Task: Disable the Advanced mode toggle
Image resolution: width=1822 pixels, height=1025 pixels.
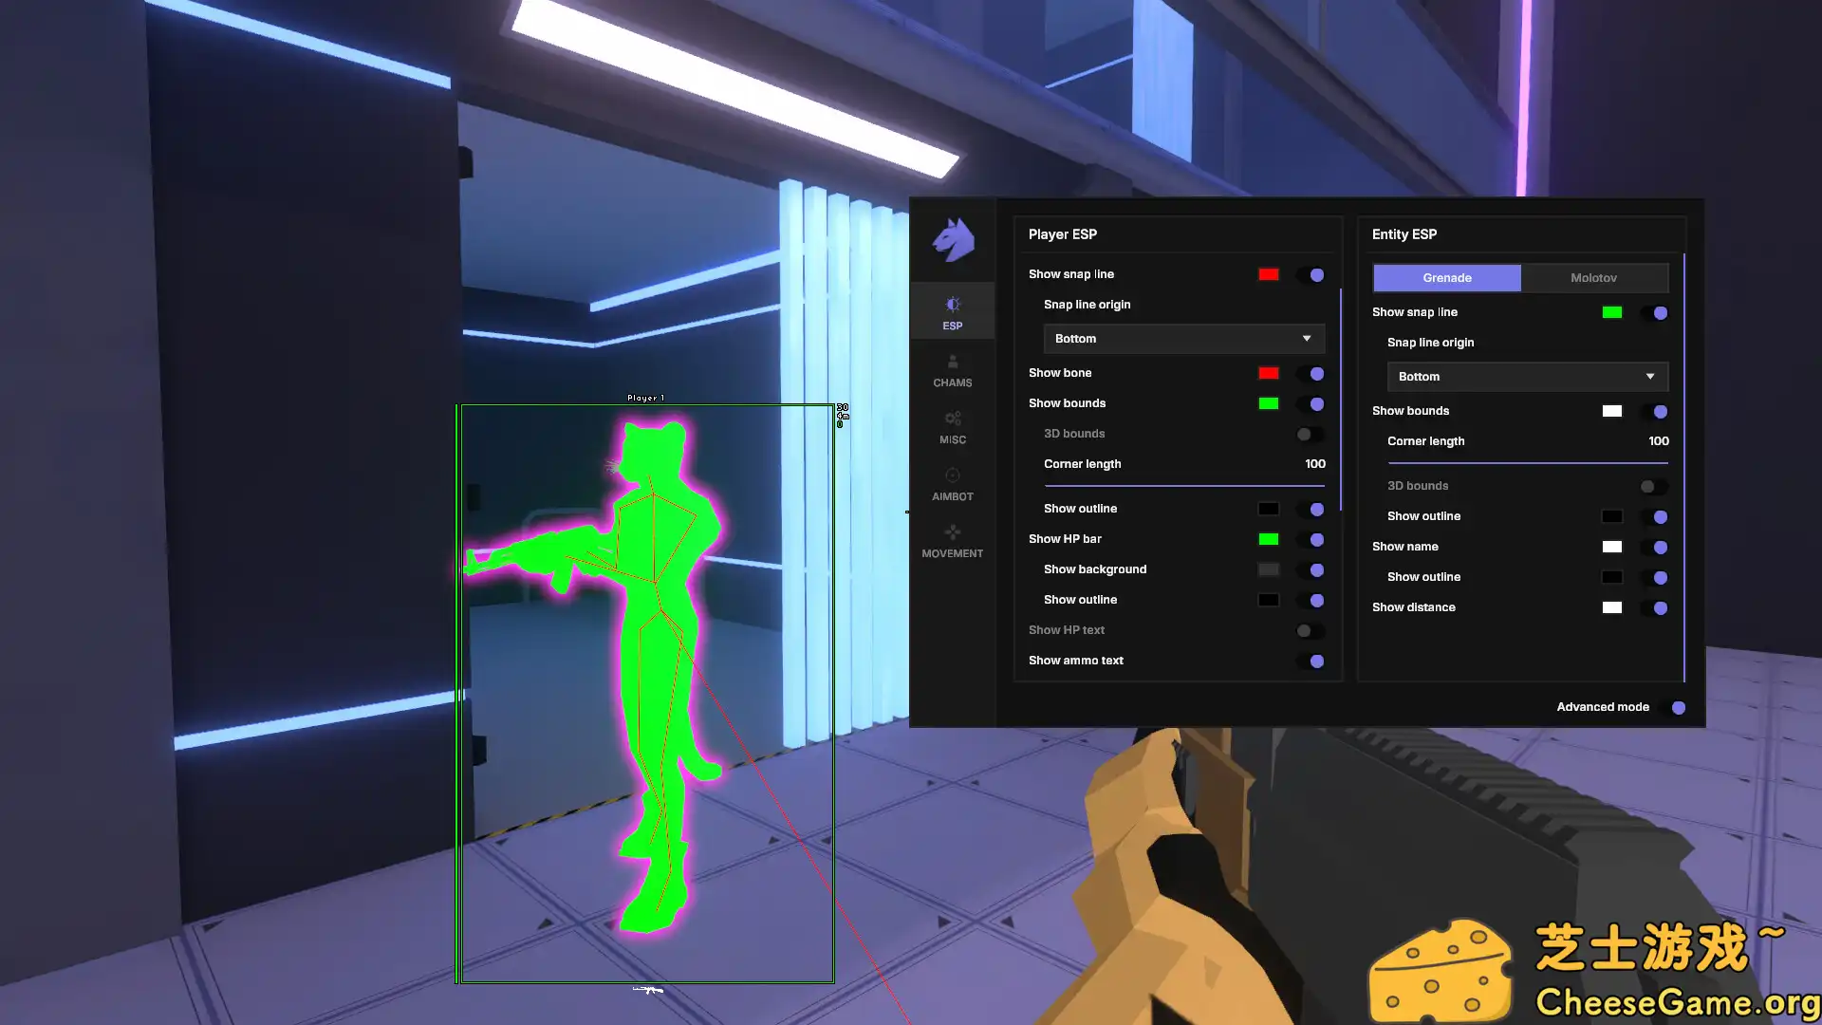Action: coord(1675,707)
